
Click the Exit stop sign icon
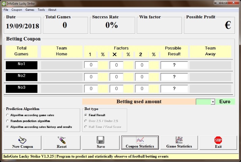(x=218, y=140)
